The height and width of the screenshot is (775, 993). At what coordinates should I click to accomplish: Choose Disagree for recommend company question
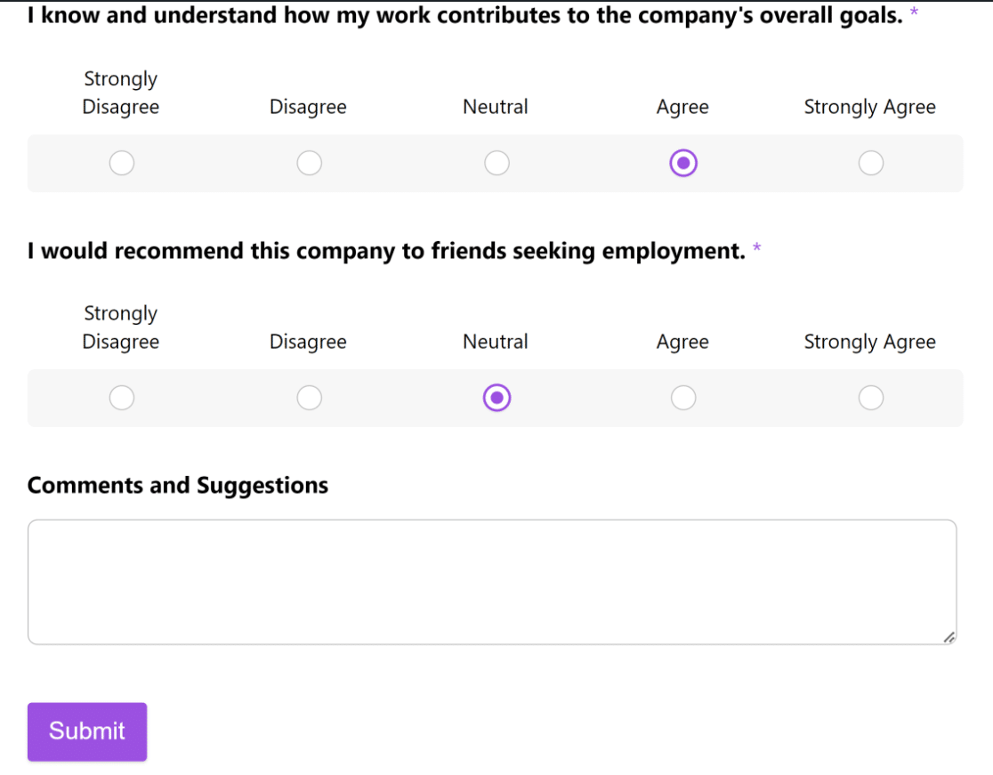pyautogui.click(x=309, y=398)
